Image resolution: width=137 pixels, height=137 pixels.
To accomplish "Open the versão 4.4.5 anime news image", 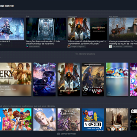I will [12, 29].
